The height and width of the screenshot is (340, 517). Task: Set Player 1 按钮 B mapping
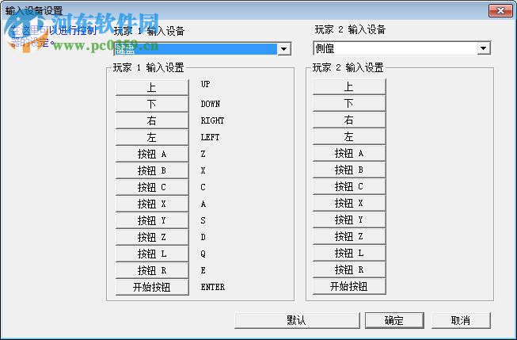(152, 170)
